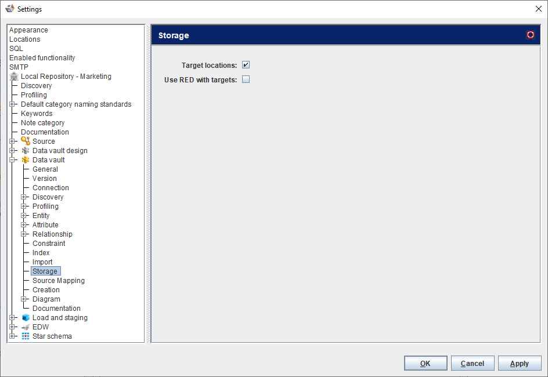The width and height of the screenshot is (548, 377).
Task: Select Source Mapping in the tree
Action: (58, 281)
